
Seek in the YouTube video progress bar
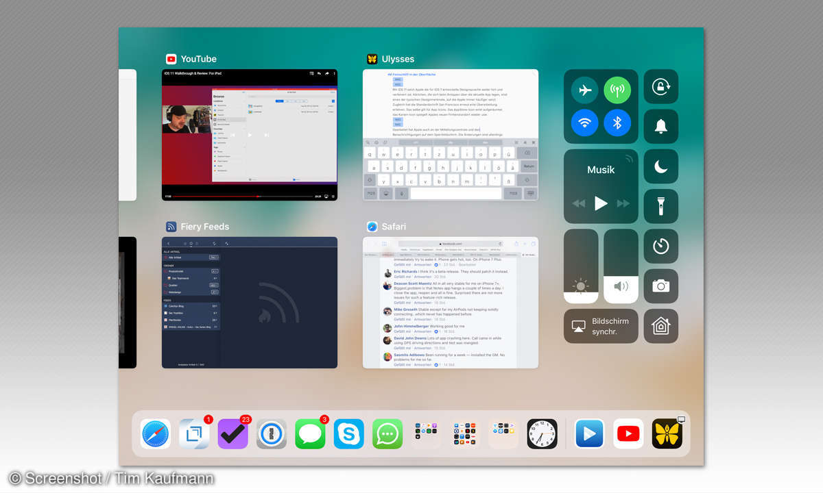242,197
